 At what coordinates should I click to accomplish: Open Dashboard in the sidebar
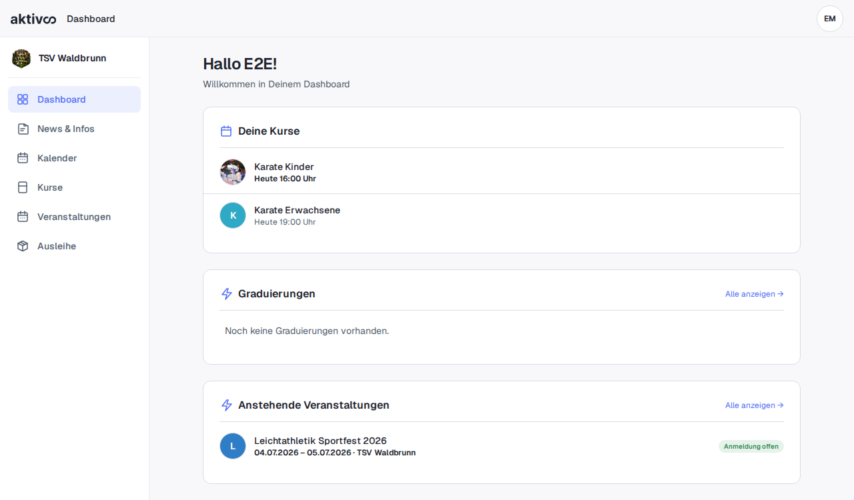coord(74,99)
